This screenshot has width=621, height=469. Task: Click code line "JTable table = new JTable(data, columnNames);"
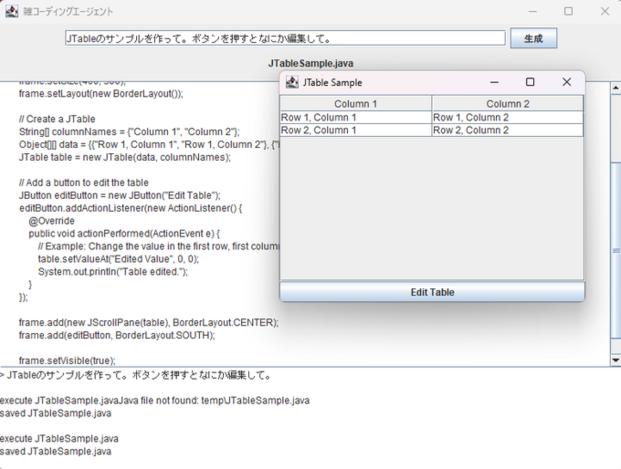coord(125,157)
